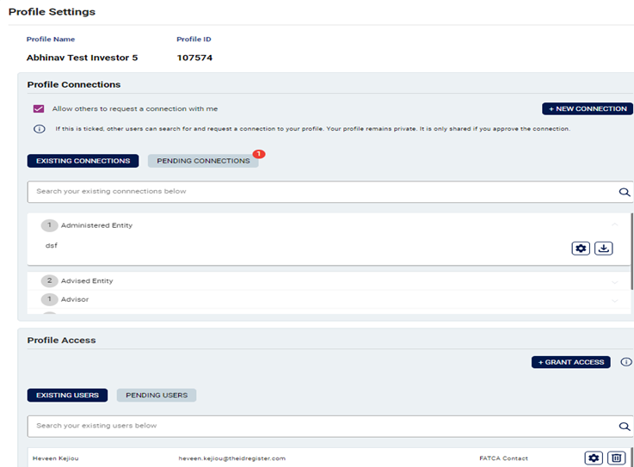This screenshot has height=467, width=634.
Task: Expand the Advisor section
Action: click(x=614, y=300)
